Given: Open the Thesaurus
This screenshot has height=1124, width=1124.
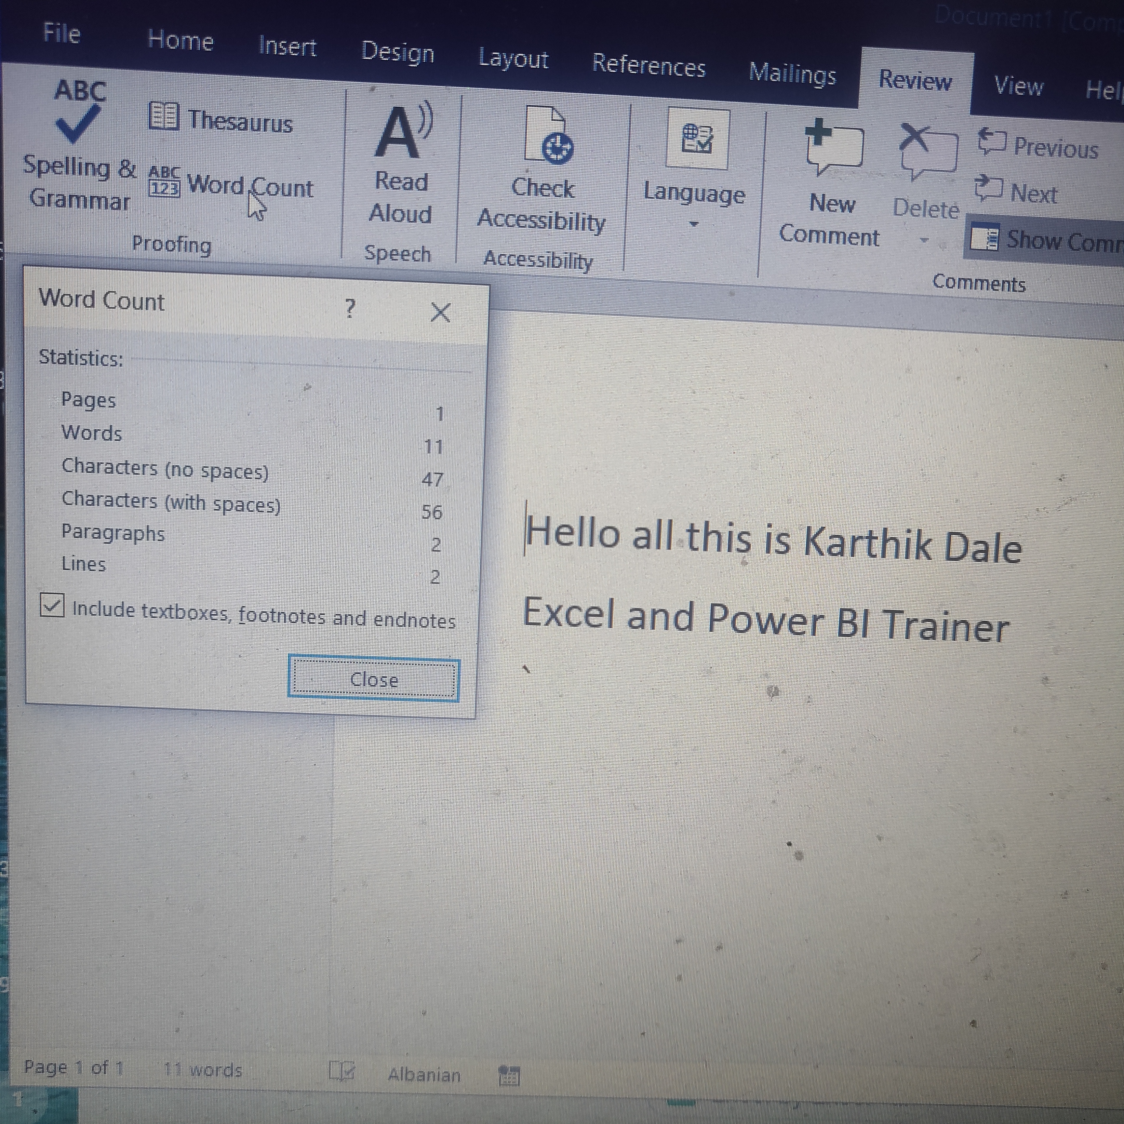Looking at the screenshot, I should point(221,119).
